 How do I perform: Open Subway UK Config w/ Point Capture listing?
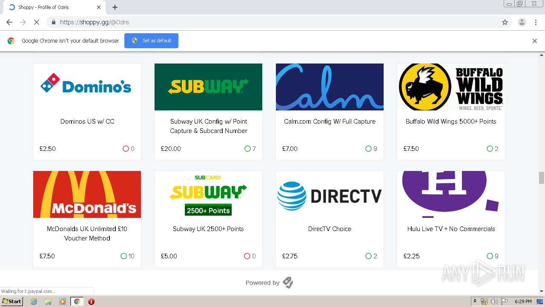tap(209, 126)
